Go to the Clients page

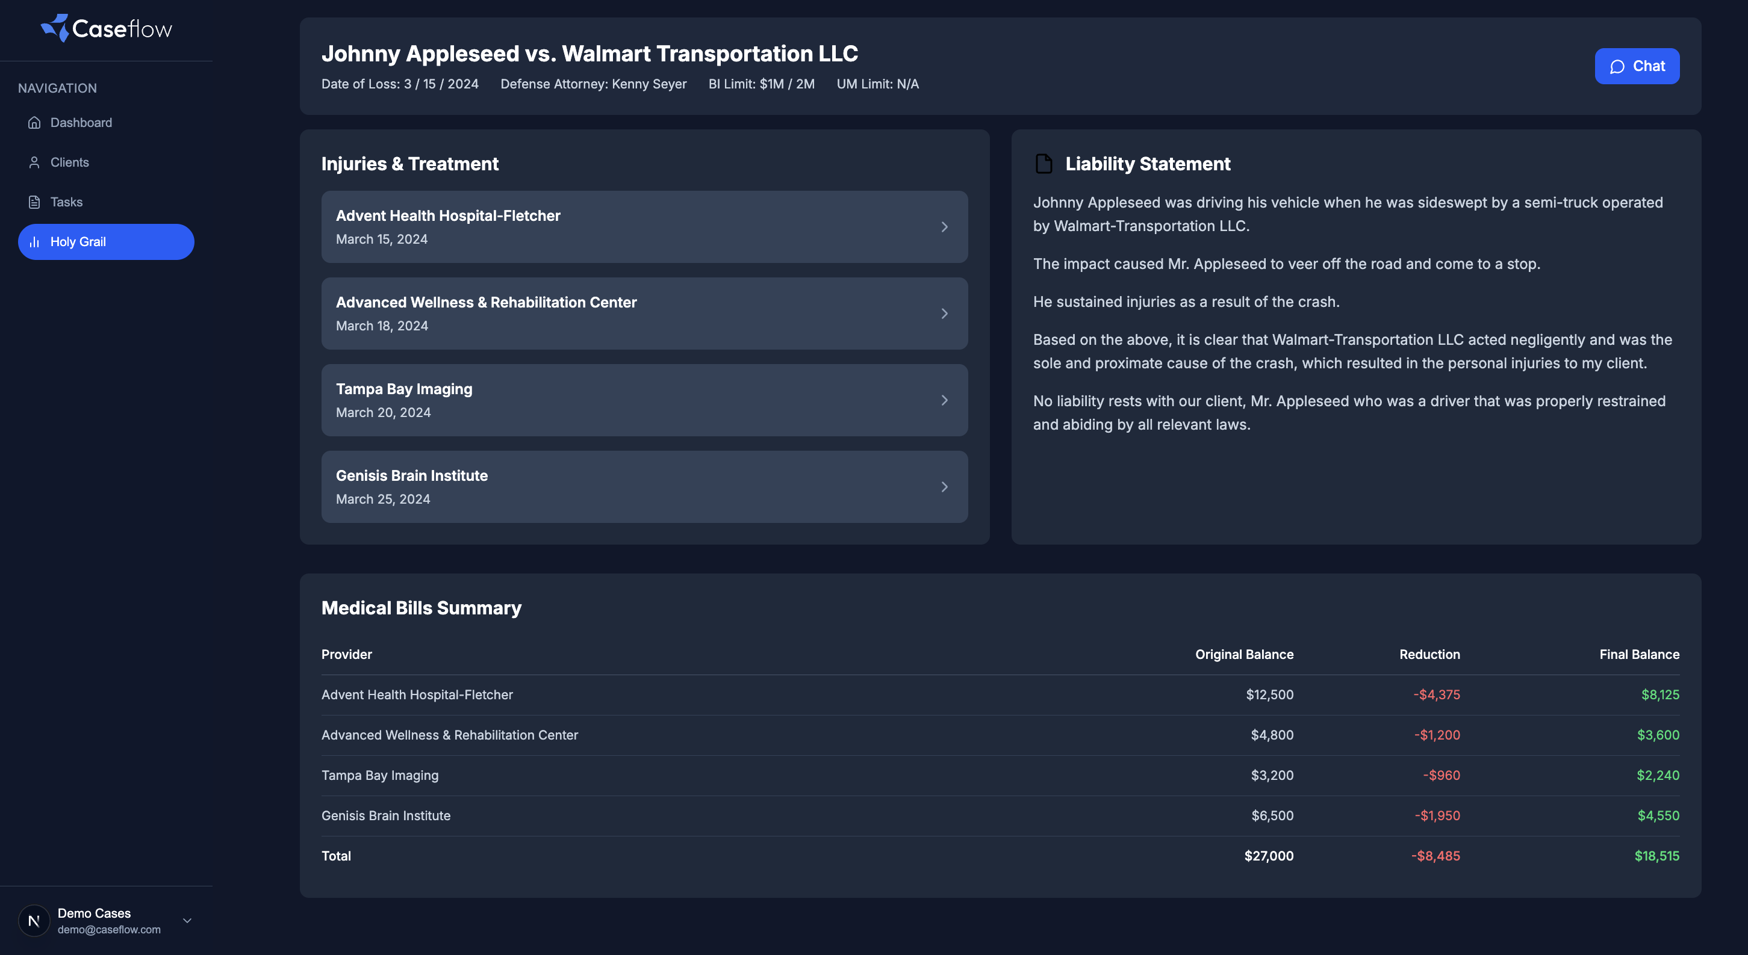coord(106,162)
